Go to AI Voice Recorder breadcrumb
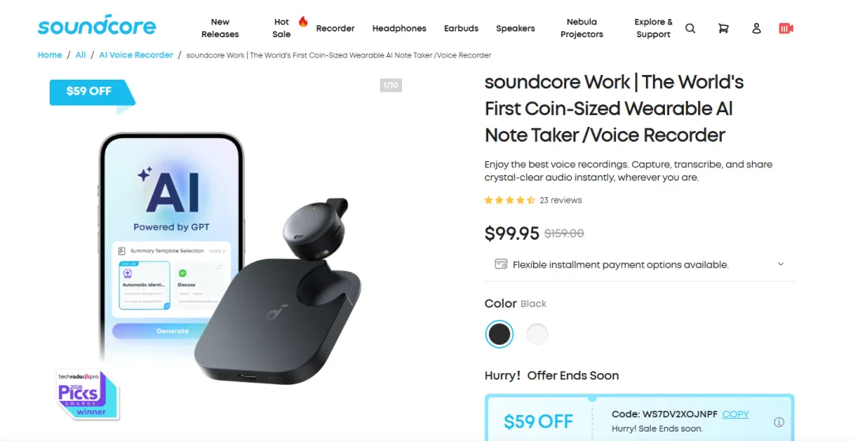The width and height of the screenshot is (853, 441). (136, 55)
